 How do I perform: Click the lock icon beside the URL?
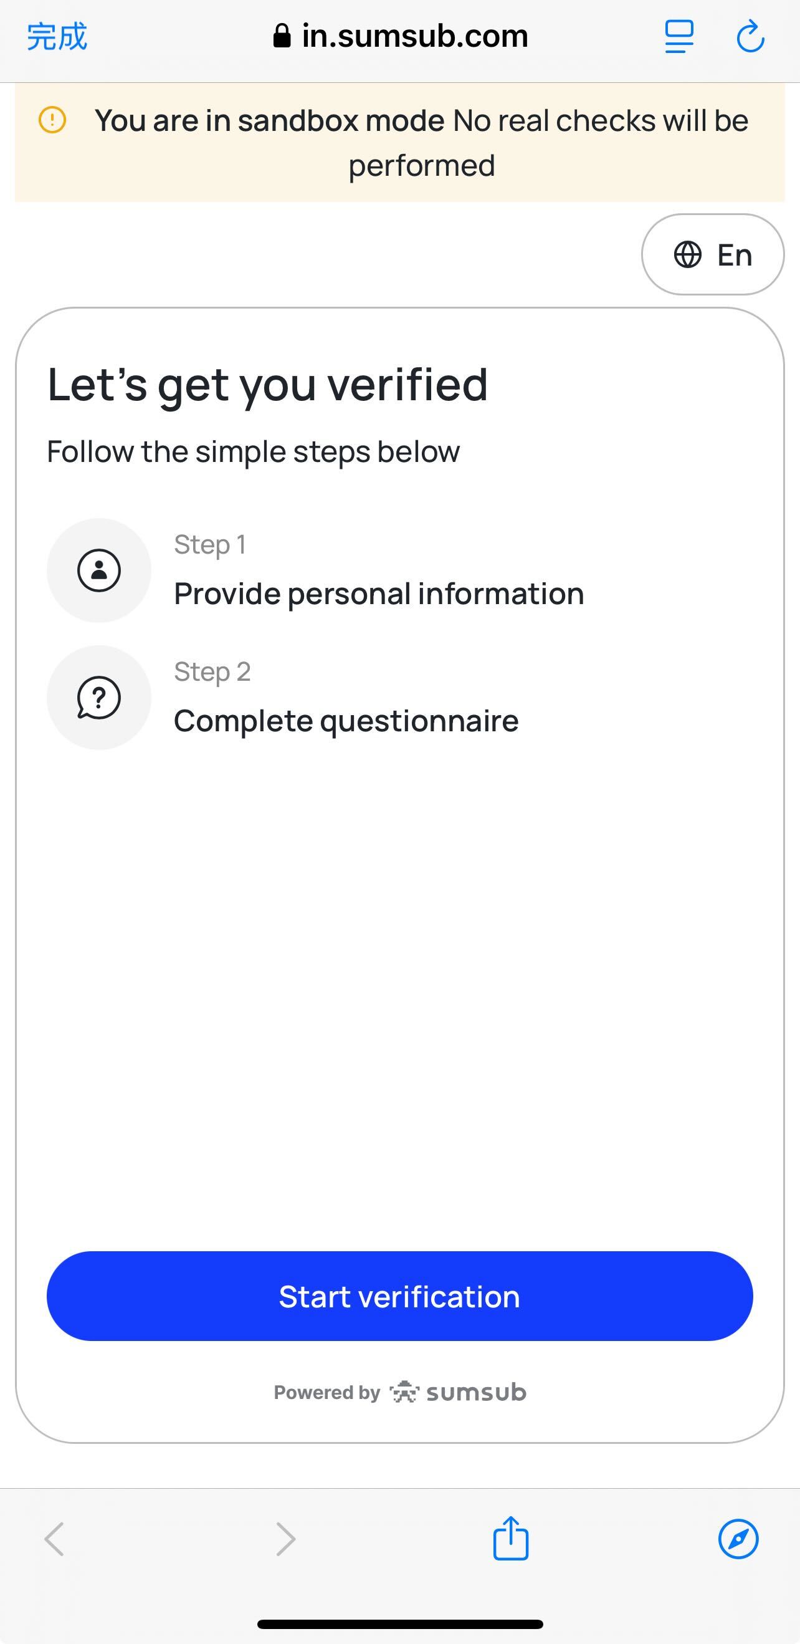point(282,36)
